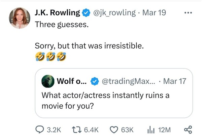Click the reply speech bubble icon

pos(40,130)
